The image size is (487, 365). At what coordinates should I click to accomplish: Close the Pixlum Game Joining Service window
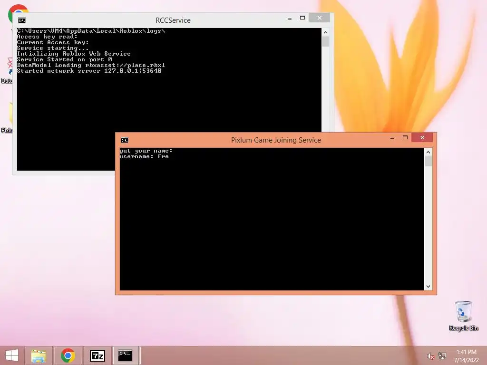tap(422, 138)
